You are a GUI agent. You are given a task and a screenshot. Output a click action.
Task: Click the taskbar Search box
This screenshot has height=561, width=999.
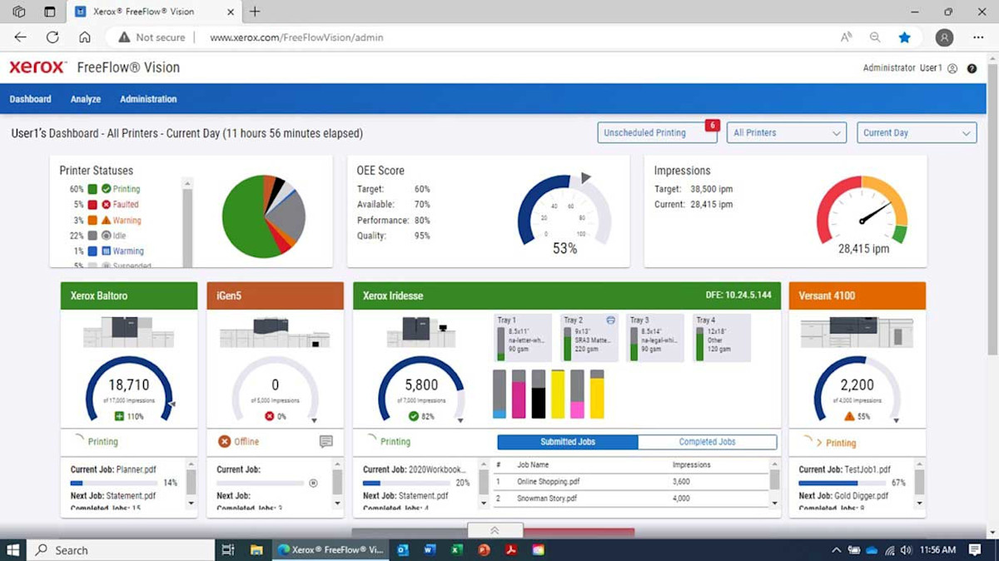[121, 550]
